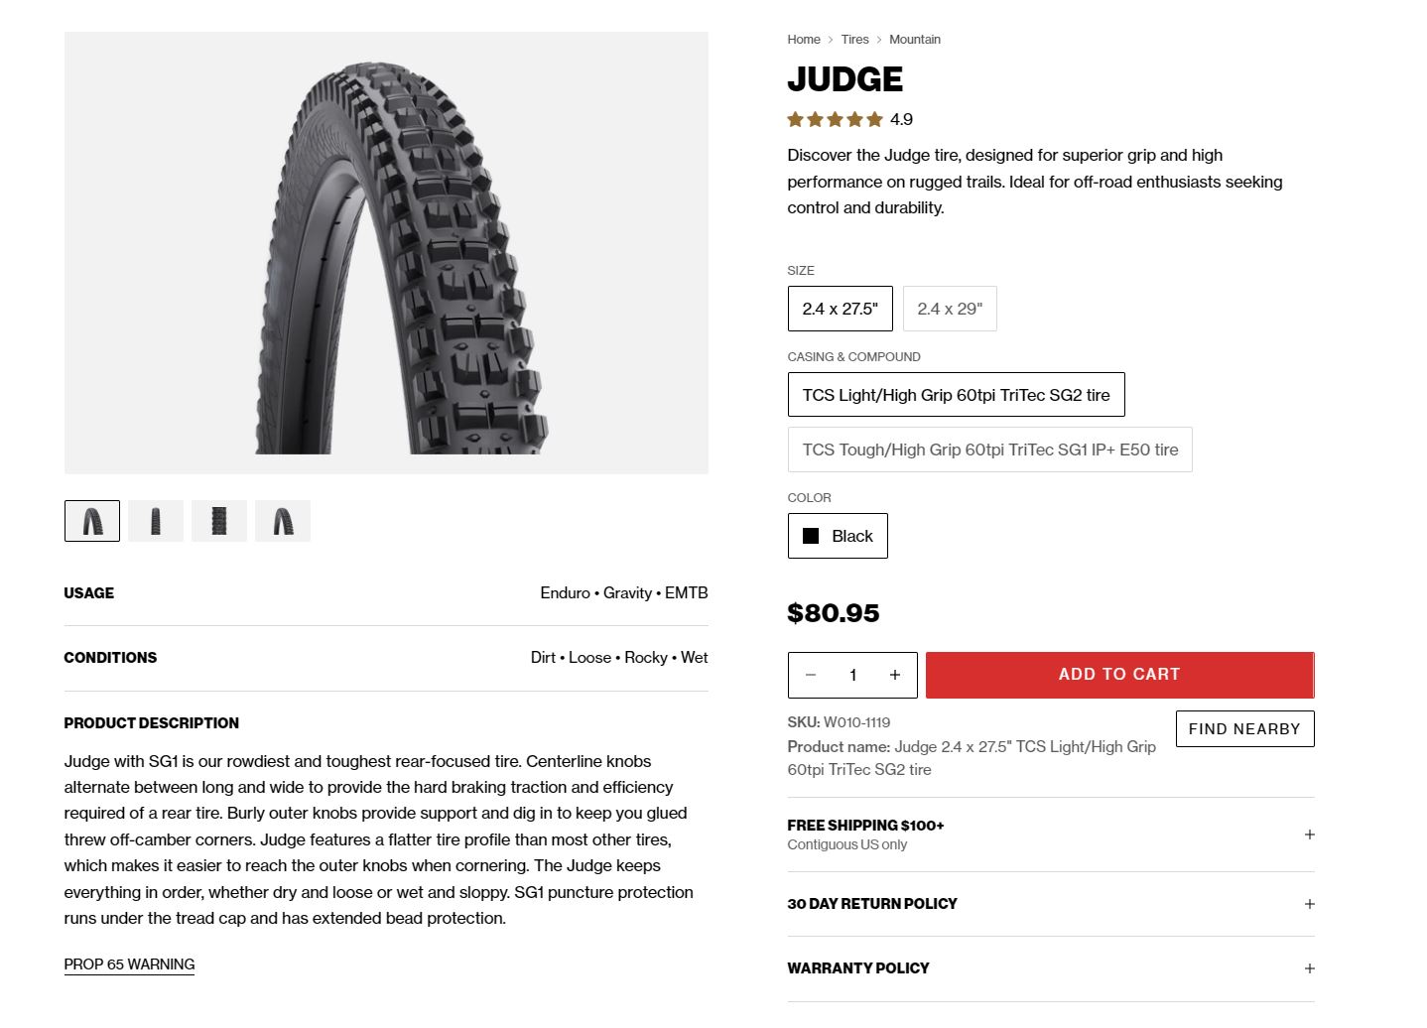This screenshot has height=1028, width=1427.
Task: Select the 2.4 x 27.5" size option
Action: point(841,309)
